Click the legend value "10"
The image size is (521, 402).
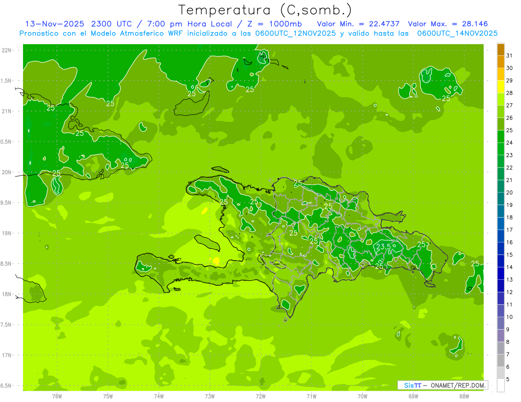click(510, 317)
